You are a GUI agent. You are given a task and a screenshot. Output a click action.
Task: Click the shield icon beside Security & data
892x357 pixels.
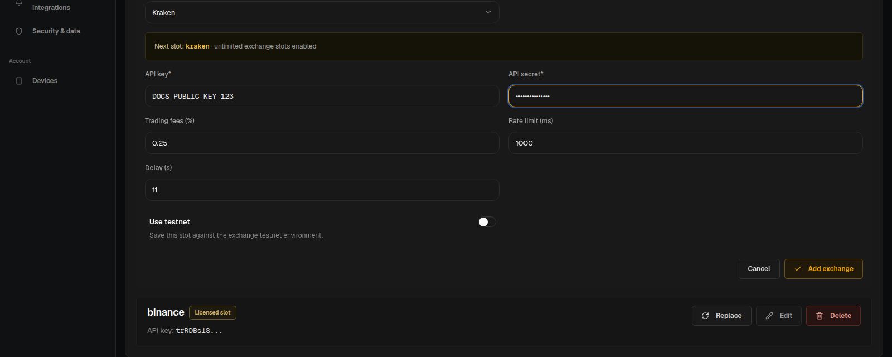(x=19, y=31)
